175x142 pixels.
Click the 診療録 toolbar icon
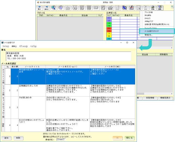click(x=110, y=8)
